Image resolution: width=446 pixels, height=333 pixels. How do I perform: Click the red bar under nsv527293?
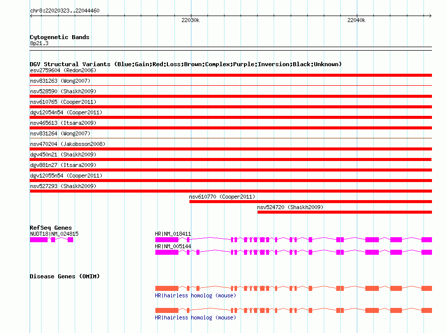(231, 191)
